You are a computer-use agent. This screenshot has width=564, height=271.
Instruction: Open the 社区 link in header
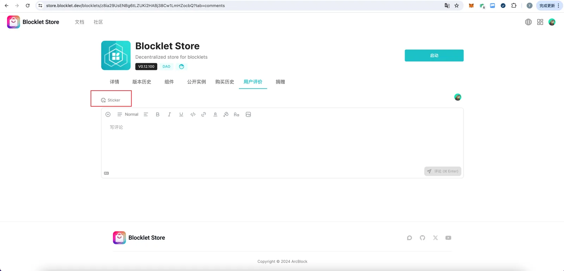(98, 22)
